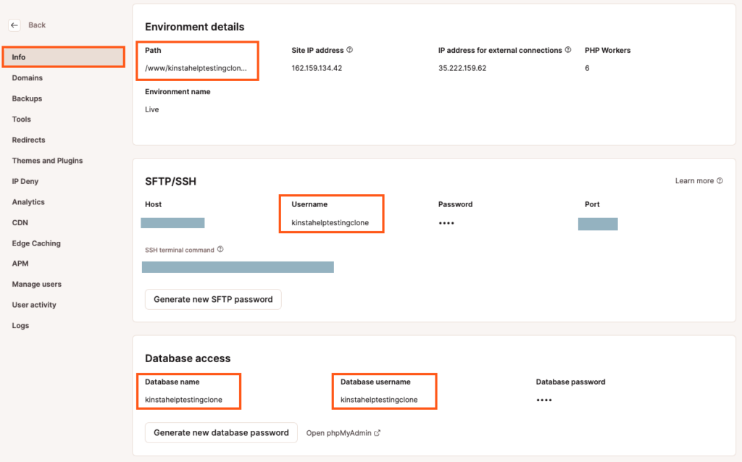Image resolution: width=742 pixels, height=462 pixels.
Task: Click the external connections IP help icon
Action: point(568,50)
